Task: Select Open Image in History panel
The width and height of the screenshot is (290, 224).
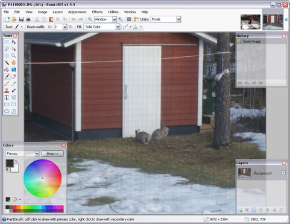Action: coord(261,42)
